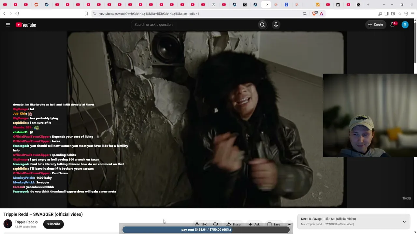
Task: Switch to the orange chart tab
Action: coord(318,5)
